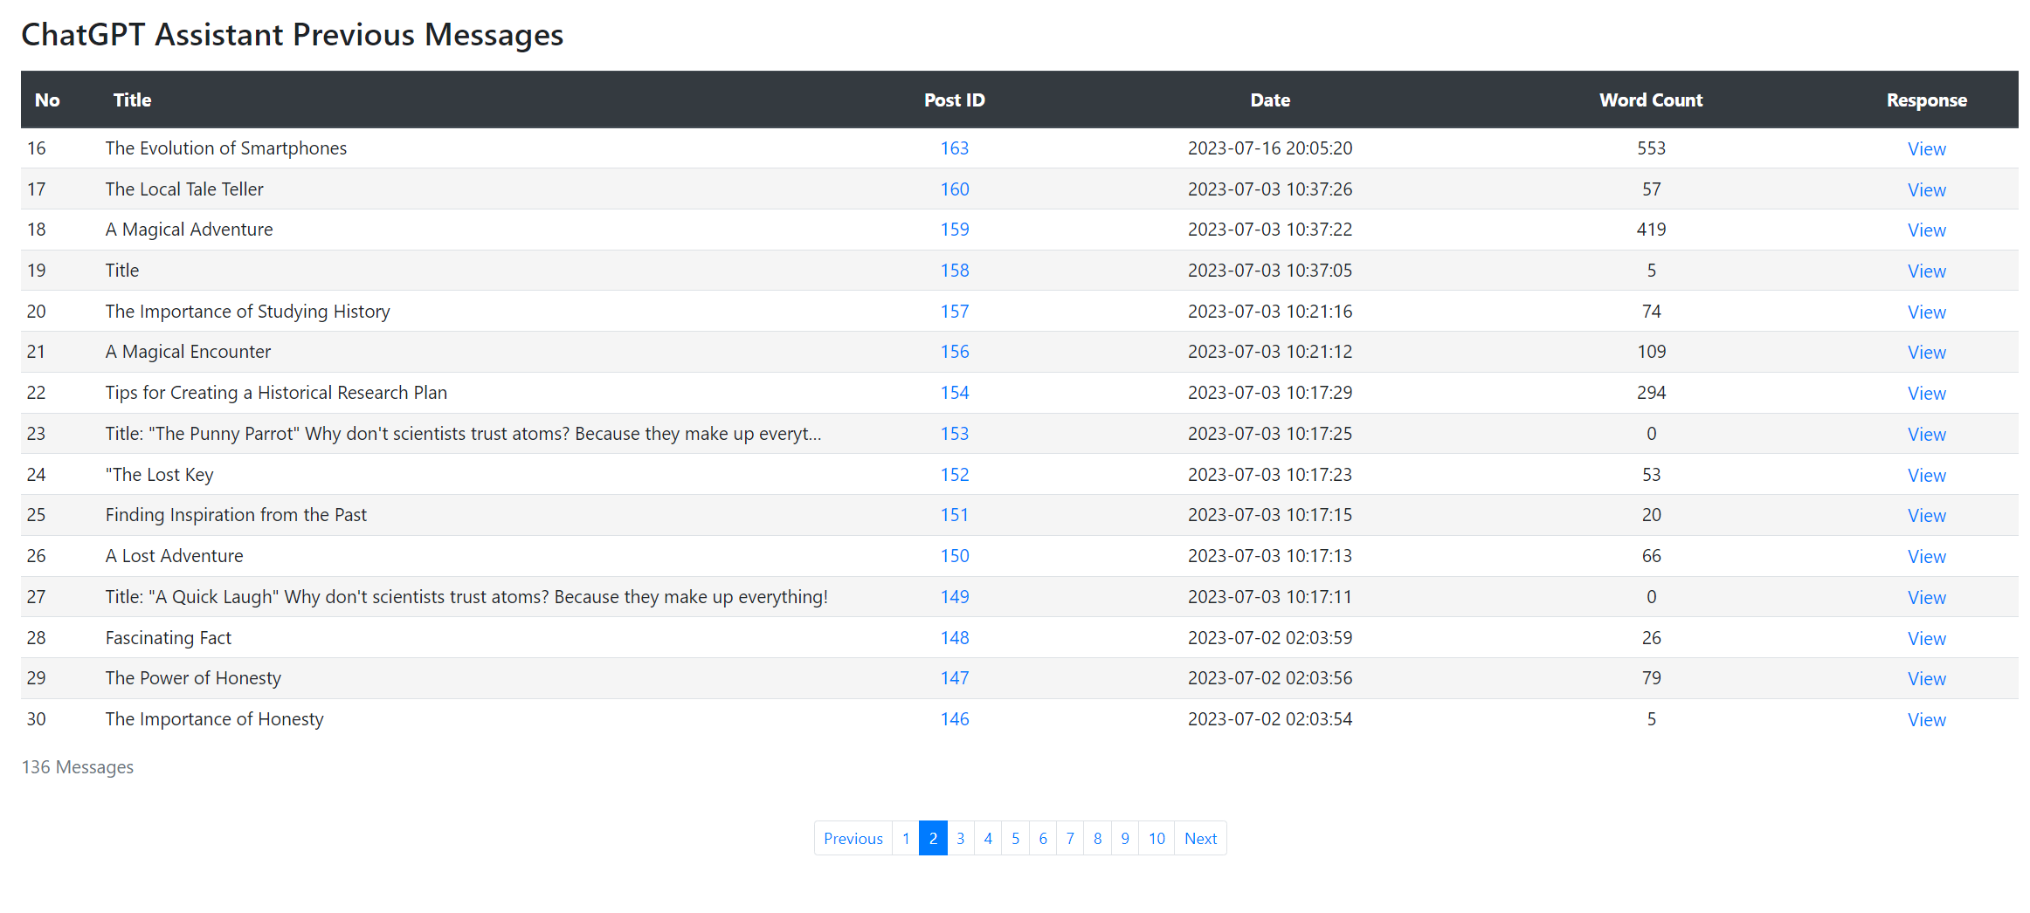Screen dimensions: 2030x913
Task: Open Post ID 154 link
Action: pyautogui.click(x=954, y=393)
